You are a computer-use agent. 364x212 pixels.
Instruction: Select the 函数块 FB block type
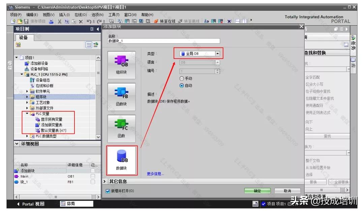pyautogui.click(x=121, y=97)
